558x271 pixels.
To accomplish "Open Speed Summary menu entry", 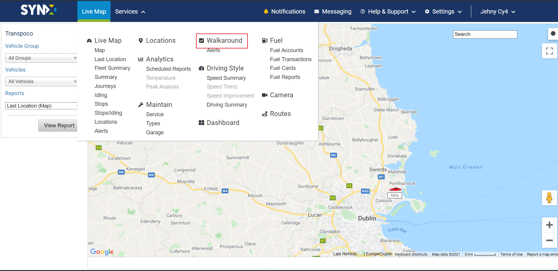I will pyautogui.click(x=226, y=78).
